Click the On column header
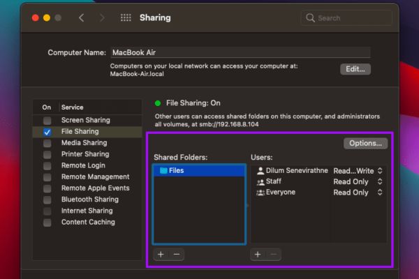419x279 pixels. tap(47, 107)
